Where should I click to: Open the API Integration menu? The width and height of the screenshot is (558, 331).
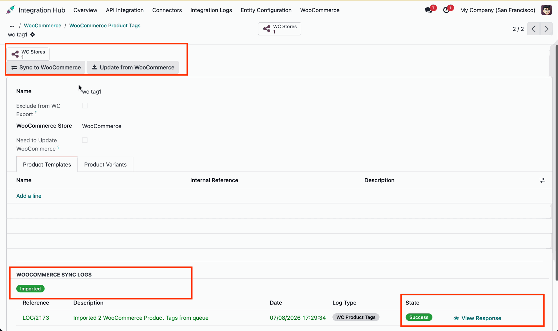click(x=125, y=10)
